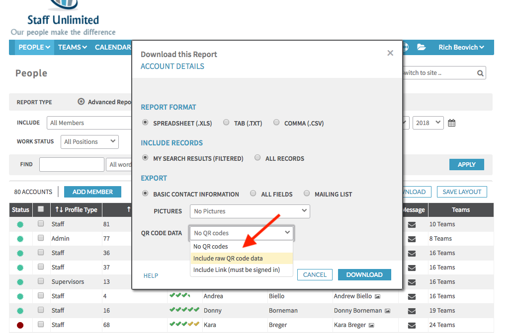Click envelope message icon in 8 Teams row
The width and height of the screenshot is (514, 333).
(412, 239)
